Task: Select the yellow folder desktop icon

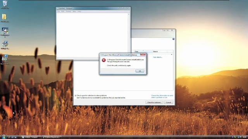Action: tap(5, 18)
